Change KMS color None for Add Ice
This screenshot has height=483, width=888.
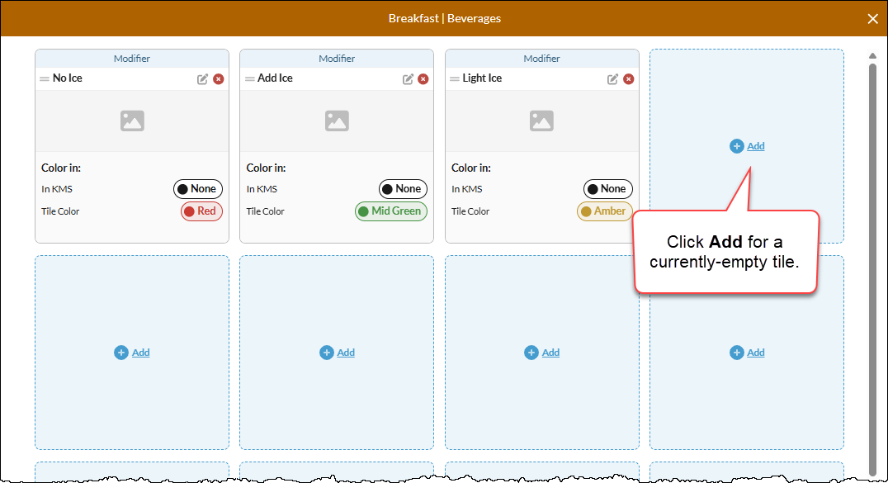tap(404, 189)
